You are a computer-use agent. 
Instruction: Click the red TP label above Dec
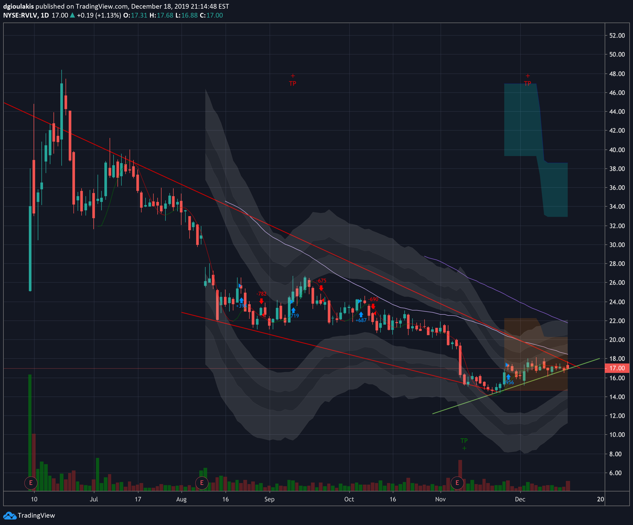pos(527,83)
